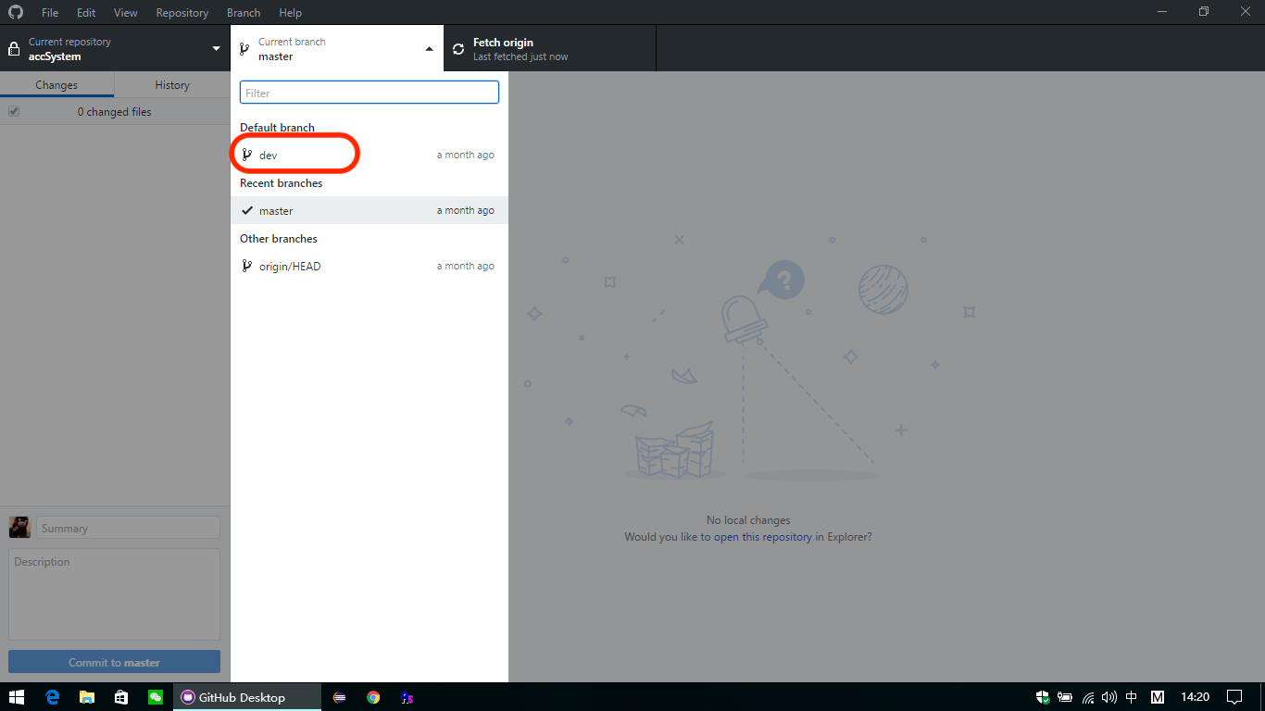
Task: Click the Fetch origin button
Action: (x=550, y=48)
